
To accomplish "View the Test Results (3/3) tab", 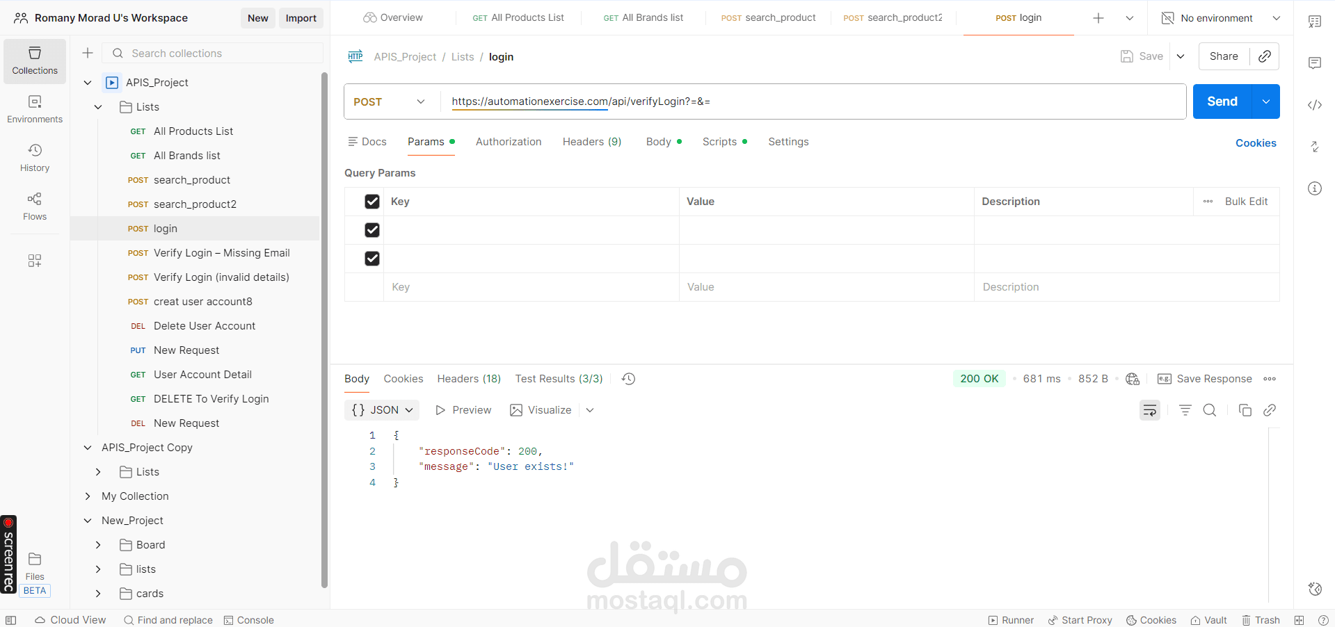I will (x=559, y=379).
